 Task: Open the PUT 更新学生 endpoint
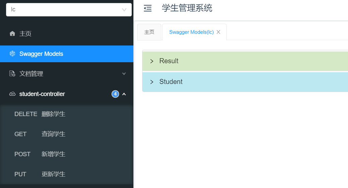[67, 174]
